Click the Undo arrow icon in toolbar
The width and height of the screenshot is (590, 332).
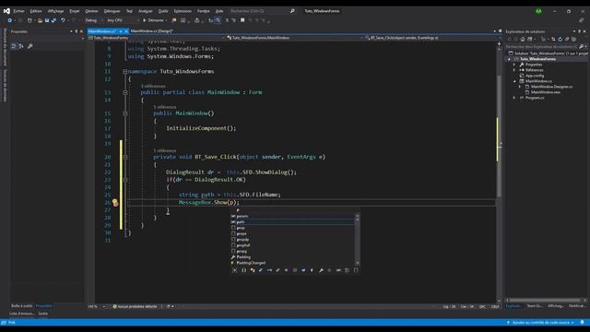63,20
